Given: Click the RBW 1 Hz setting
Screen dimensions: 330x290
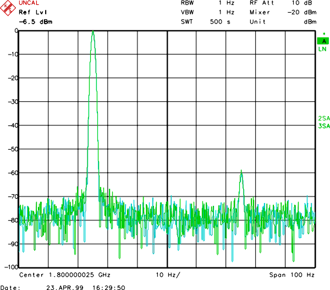Looking at the screenshot, I should [208, 3].
